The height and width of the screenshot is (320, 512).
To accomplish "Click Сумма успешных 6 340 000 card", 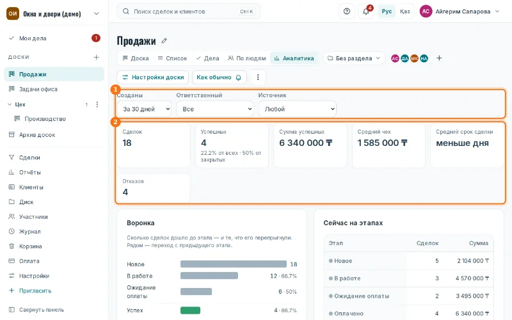I will 310,146.
